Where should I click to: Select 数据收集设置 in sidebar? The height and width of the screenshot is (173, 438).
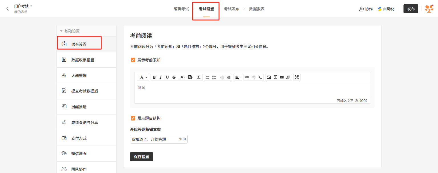[87, 60]
